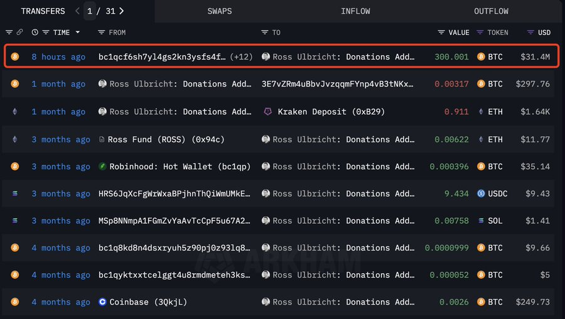The height and width of the screenshot is (319, 565).
Task: Click Ross Ulbricht avatar on the 300.001 row
Action: point(266,56)
